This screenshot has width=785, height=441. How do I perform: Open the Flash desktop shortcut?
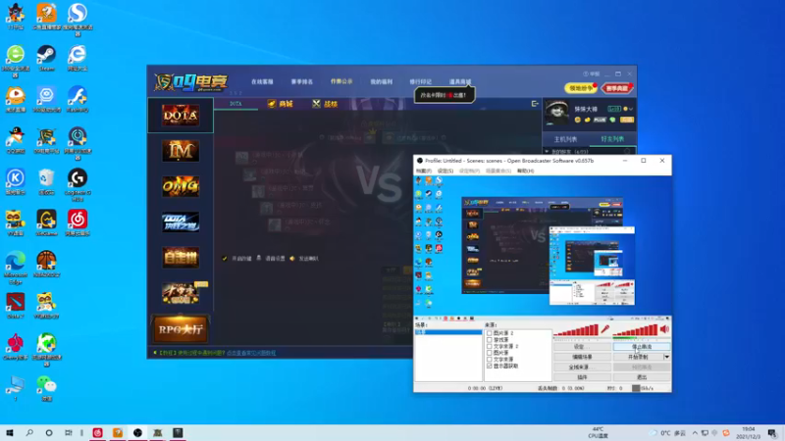(x=78, y=99)
